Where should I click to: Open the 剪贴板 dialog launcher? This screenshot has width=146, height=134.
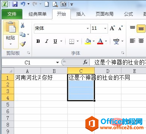coord(29,53)
